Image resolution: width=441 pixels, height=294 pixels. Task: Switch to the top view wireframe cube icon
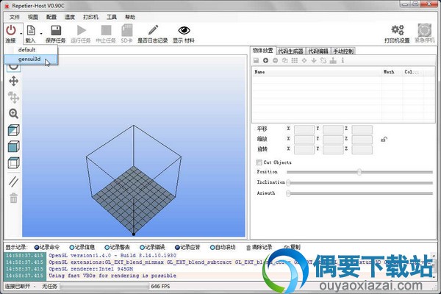coord(13,162)
